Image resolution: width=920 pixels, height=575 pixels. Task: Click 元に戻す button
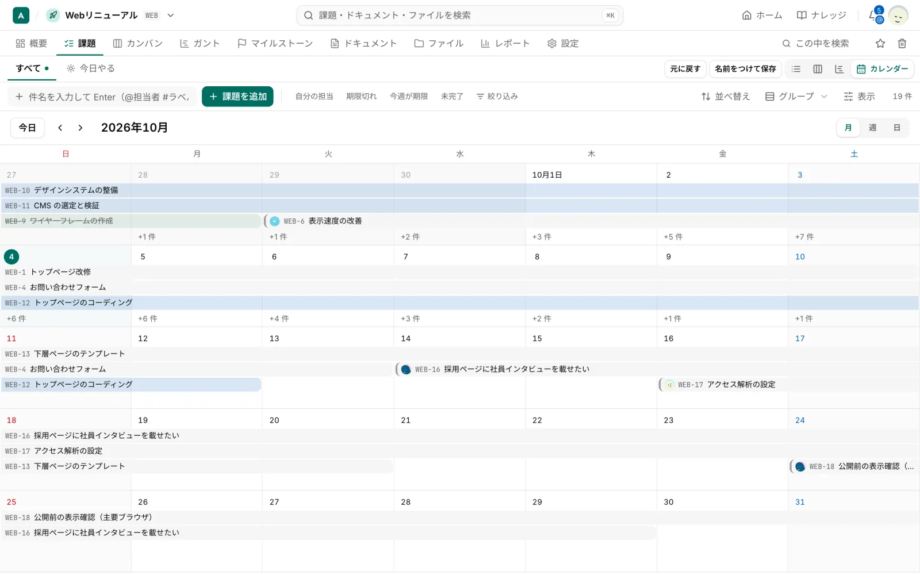coord(685,69)
